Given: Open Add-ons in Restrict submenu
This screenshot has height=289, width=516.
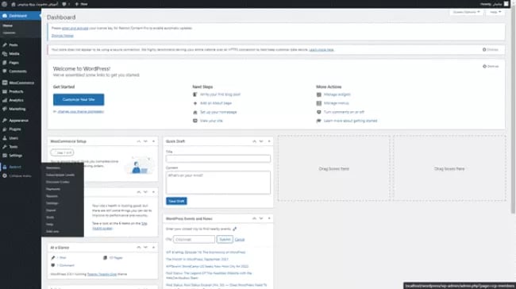Looking at the screenshot, I should pos(52,231).
